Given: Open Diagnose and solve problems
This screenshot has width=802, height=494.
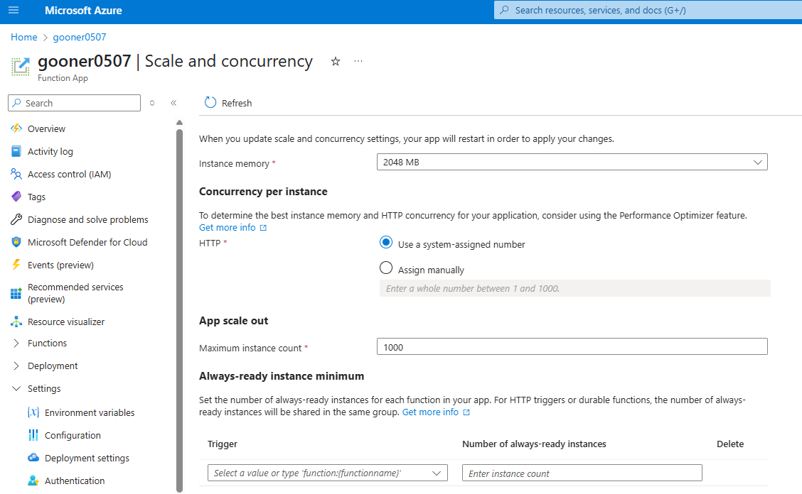Looking at the screenshot, I should pos(88,219).
